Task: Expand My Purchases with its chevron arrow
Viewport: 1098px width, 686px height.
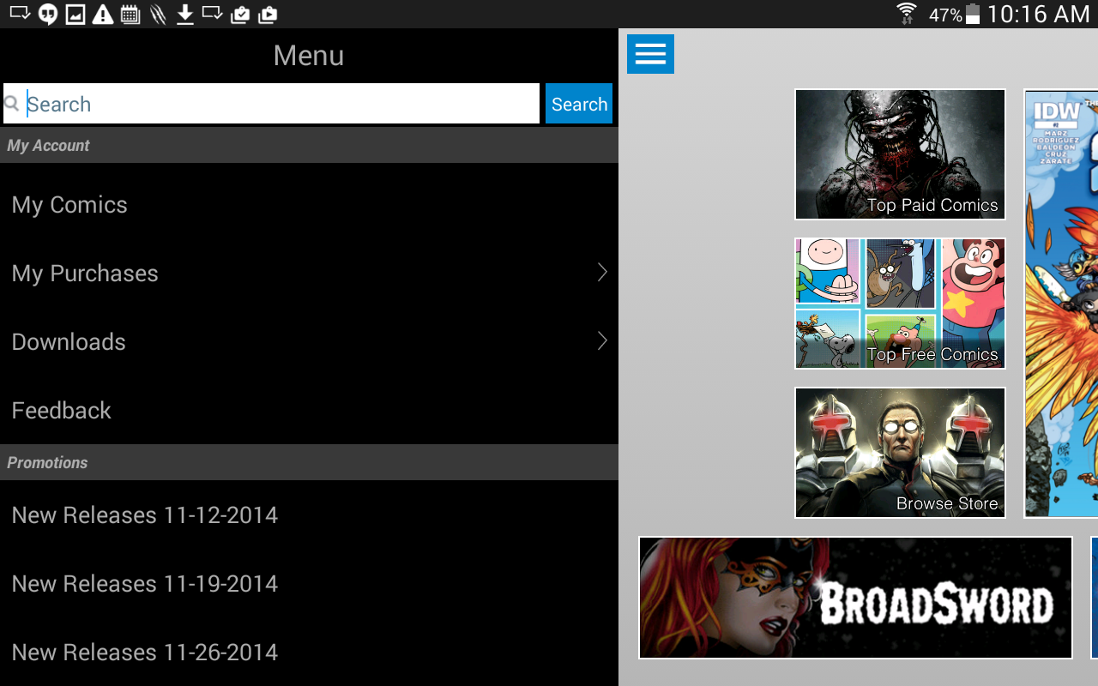Action: [x=602, y=273]
